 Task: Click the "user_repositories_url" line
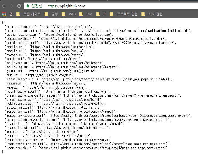88,144
